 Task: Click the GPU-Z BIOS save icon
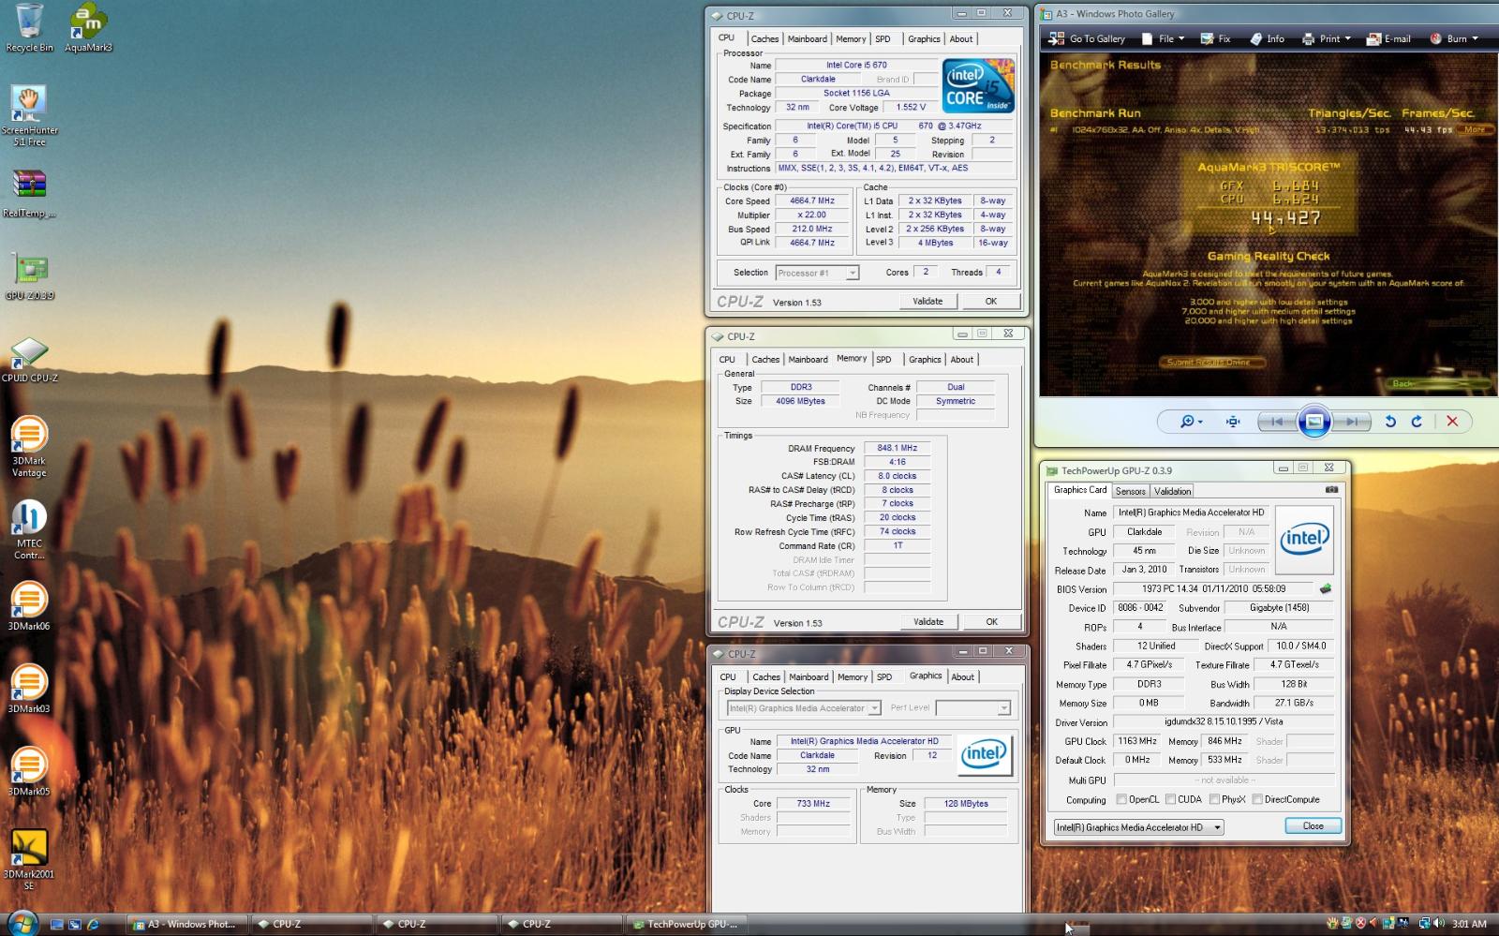1325,589
